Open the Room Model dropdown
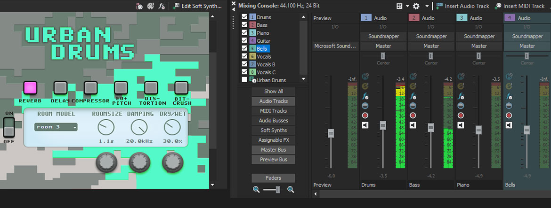The image size is (551, 208). pos(56,127)
